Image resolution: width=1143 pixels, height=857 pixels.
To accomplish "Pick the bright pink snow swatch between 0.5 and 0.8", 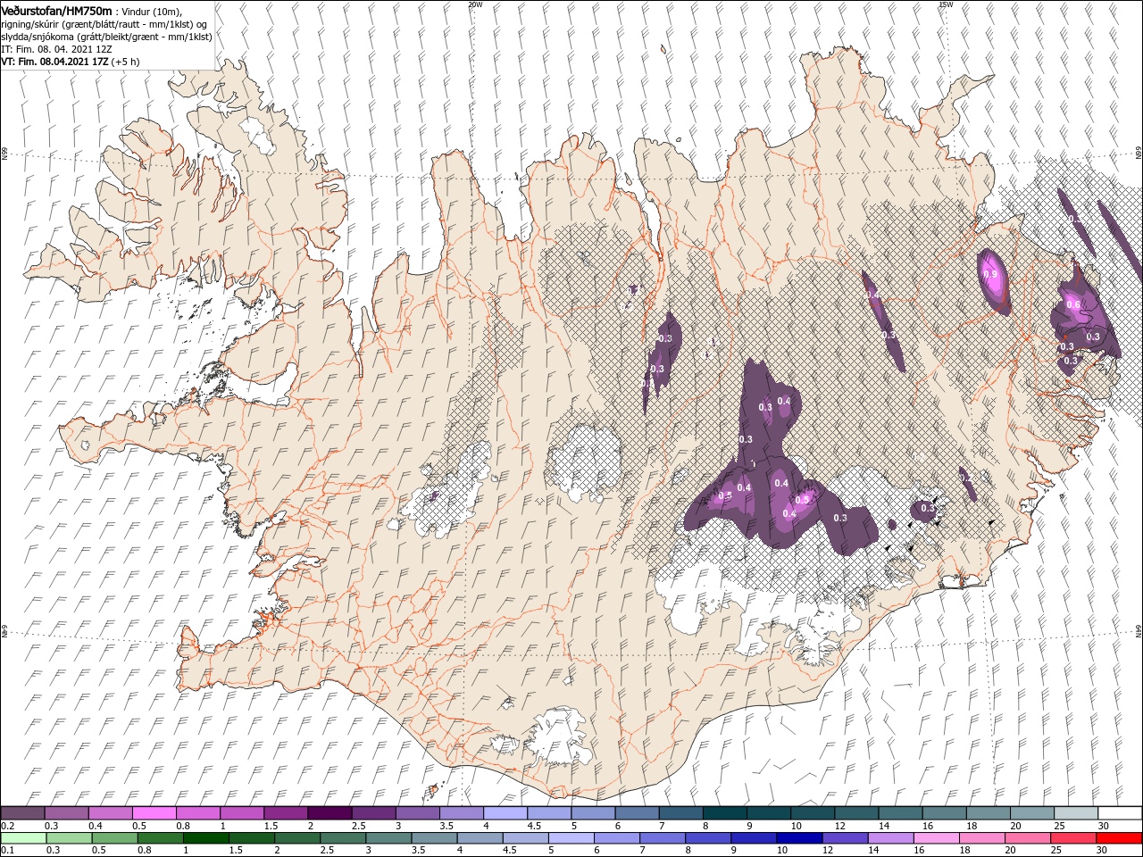I will click(154, 813).
